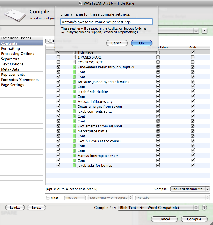Click the settings name text field
This screenshot has height=225, width=213.
[106, 22]
